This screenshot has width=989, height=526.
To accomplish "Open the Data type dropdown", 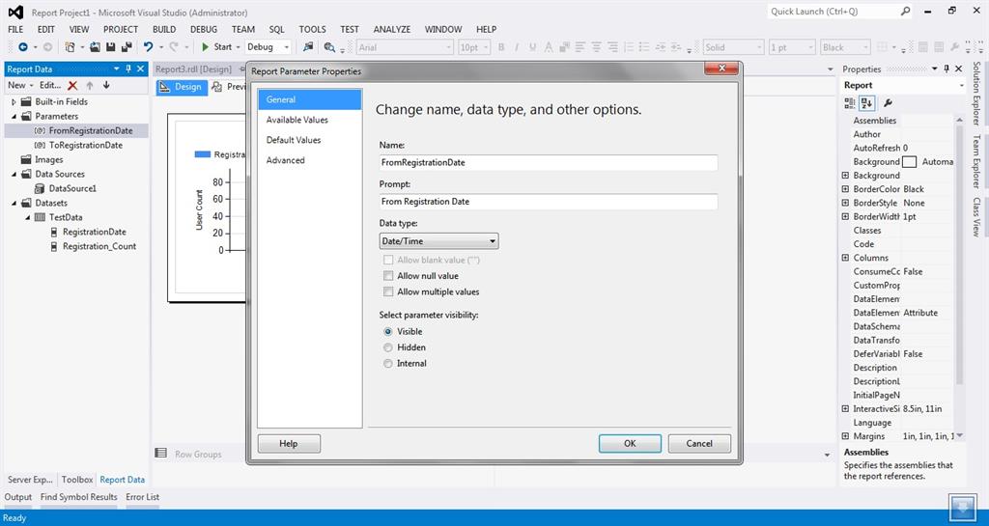I will click(x=438, y=241).
